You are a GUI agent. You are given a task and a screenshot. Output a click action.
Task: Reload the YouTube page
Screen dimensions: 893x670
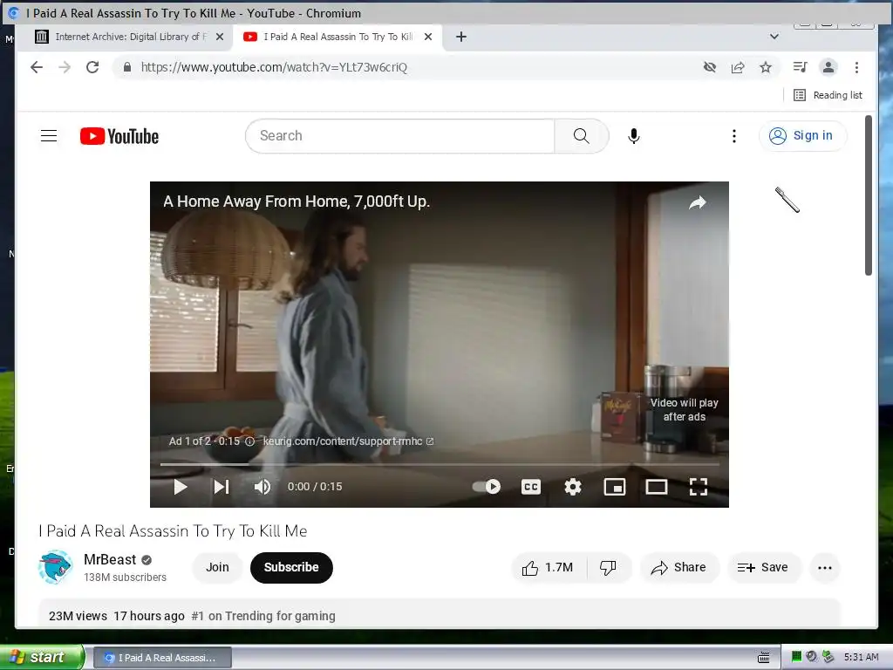click(92, 67)
